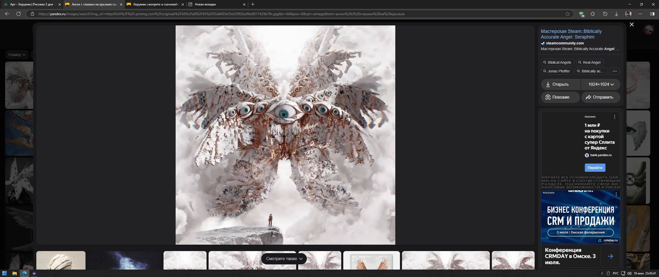Expand the 'Смотрите также' section
659x277 pixels.
[284, 259]
